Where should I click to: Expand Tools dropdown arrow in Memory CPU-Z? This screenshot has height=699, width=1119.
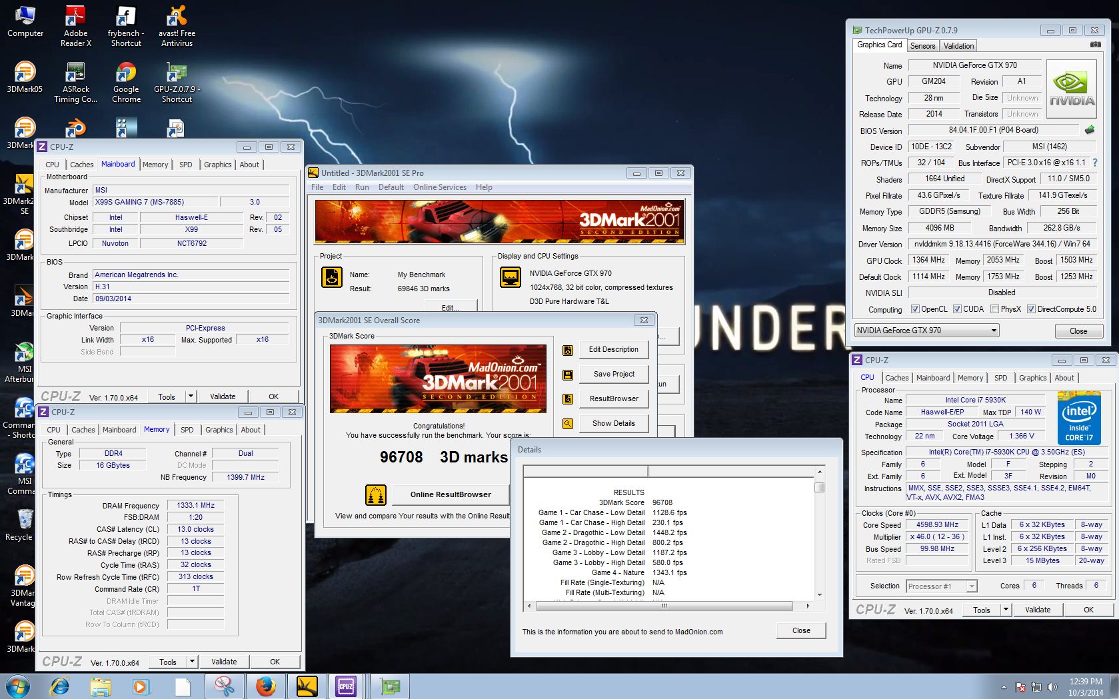(192, 662)
